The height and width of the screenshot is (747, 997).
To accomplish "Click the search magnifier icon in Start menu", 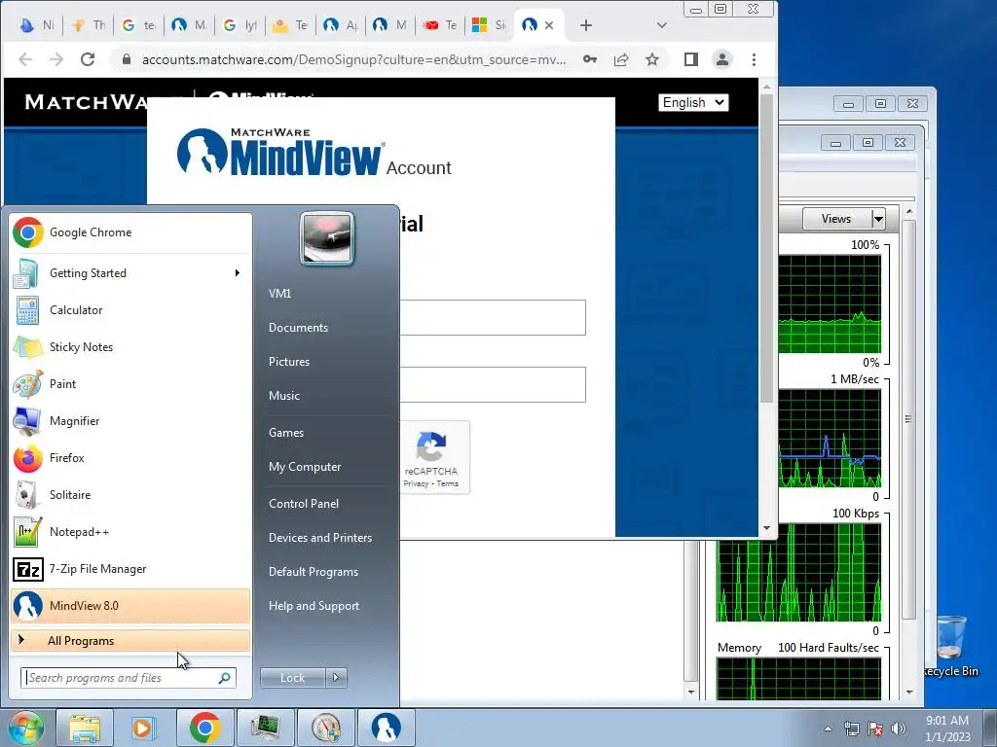I will (224, 678).
